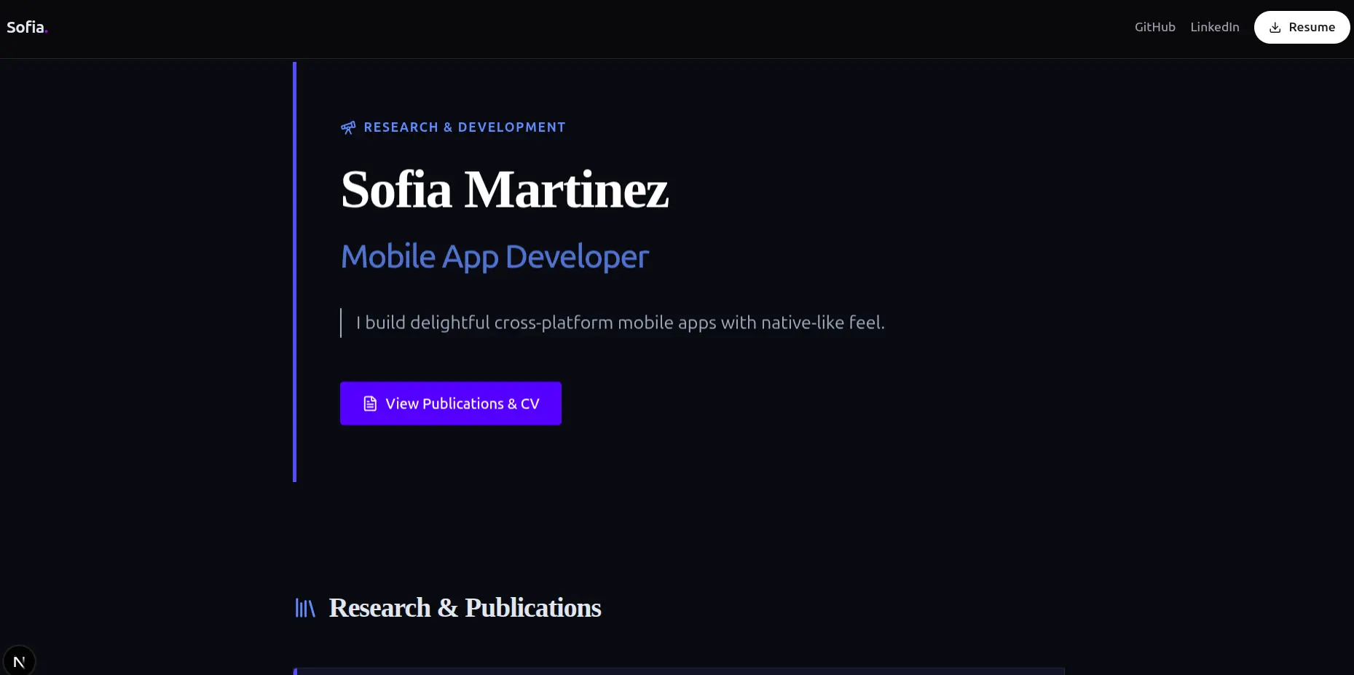This screenshot has width=1354, height=675.
Task: Click the Sofia Martinez heading
Action: (504, 190)
